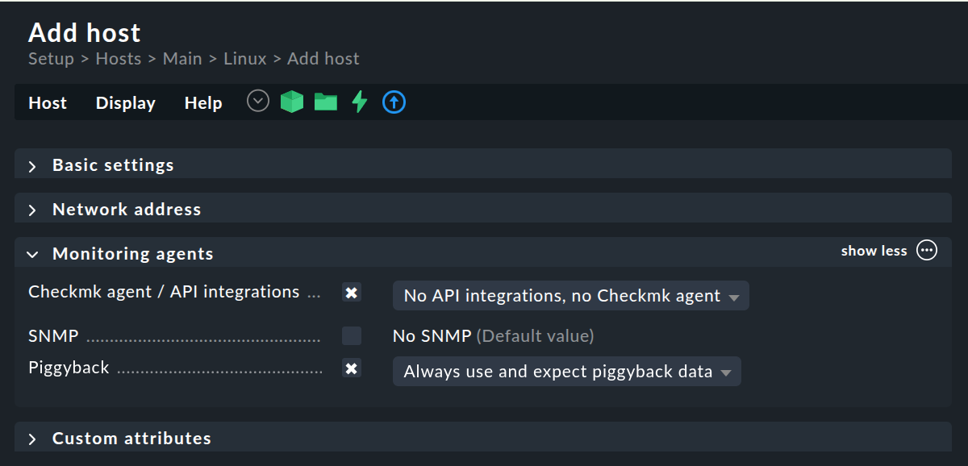Click the green folder Save & view folder icon
The width and height of the screenshot is (968, 466).
pos(325,102)
